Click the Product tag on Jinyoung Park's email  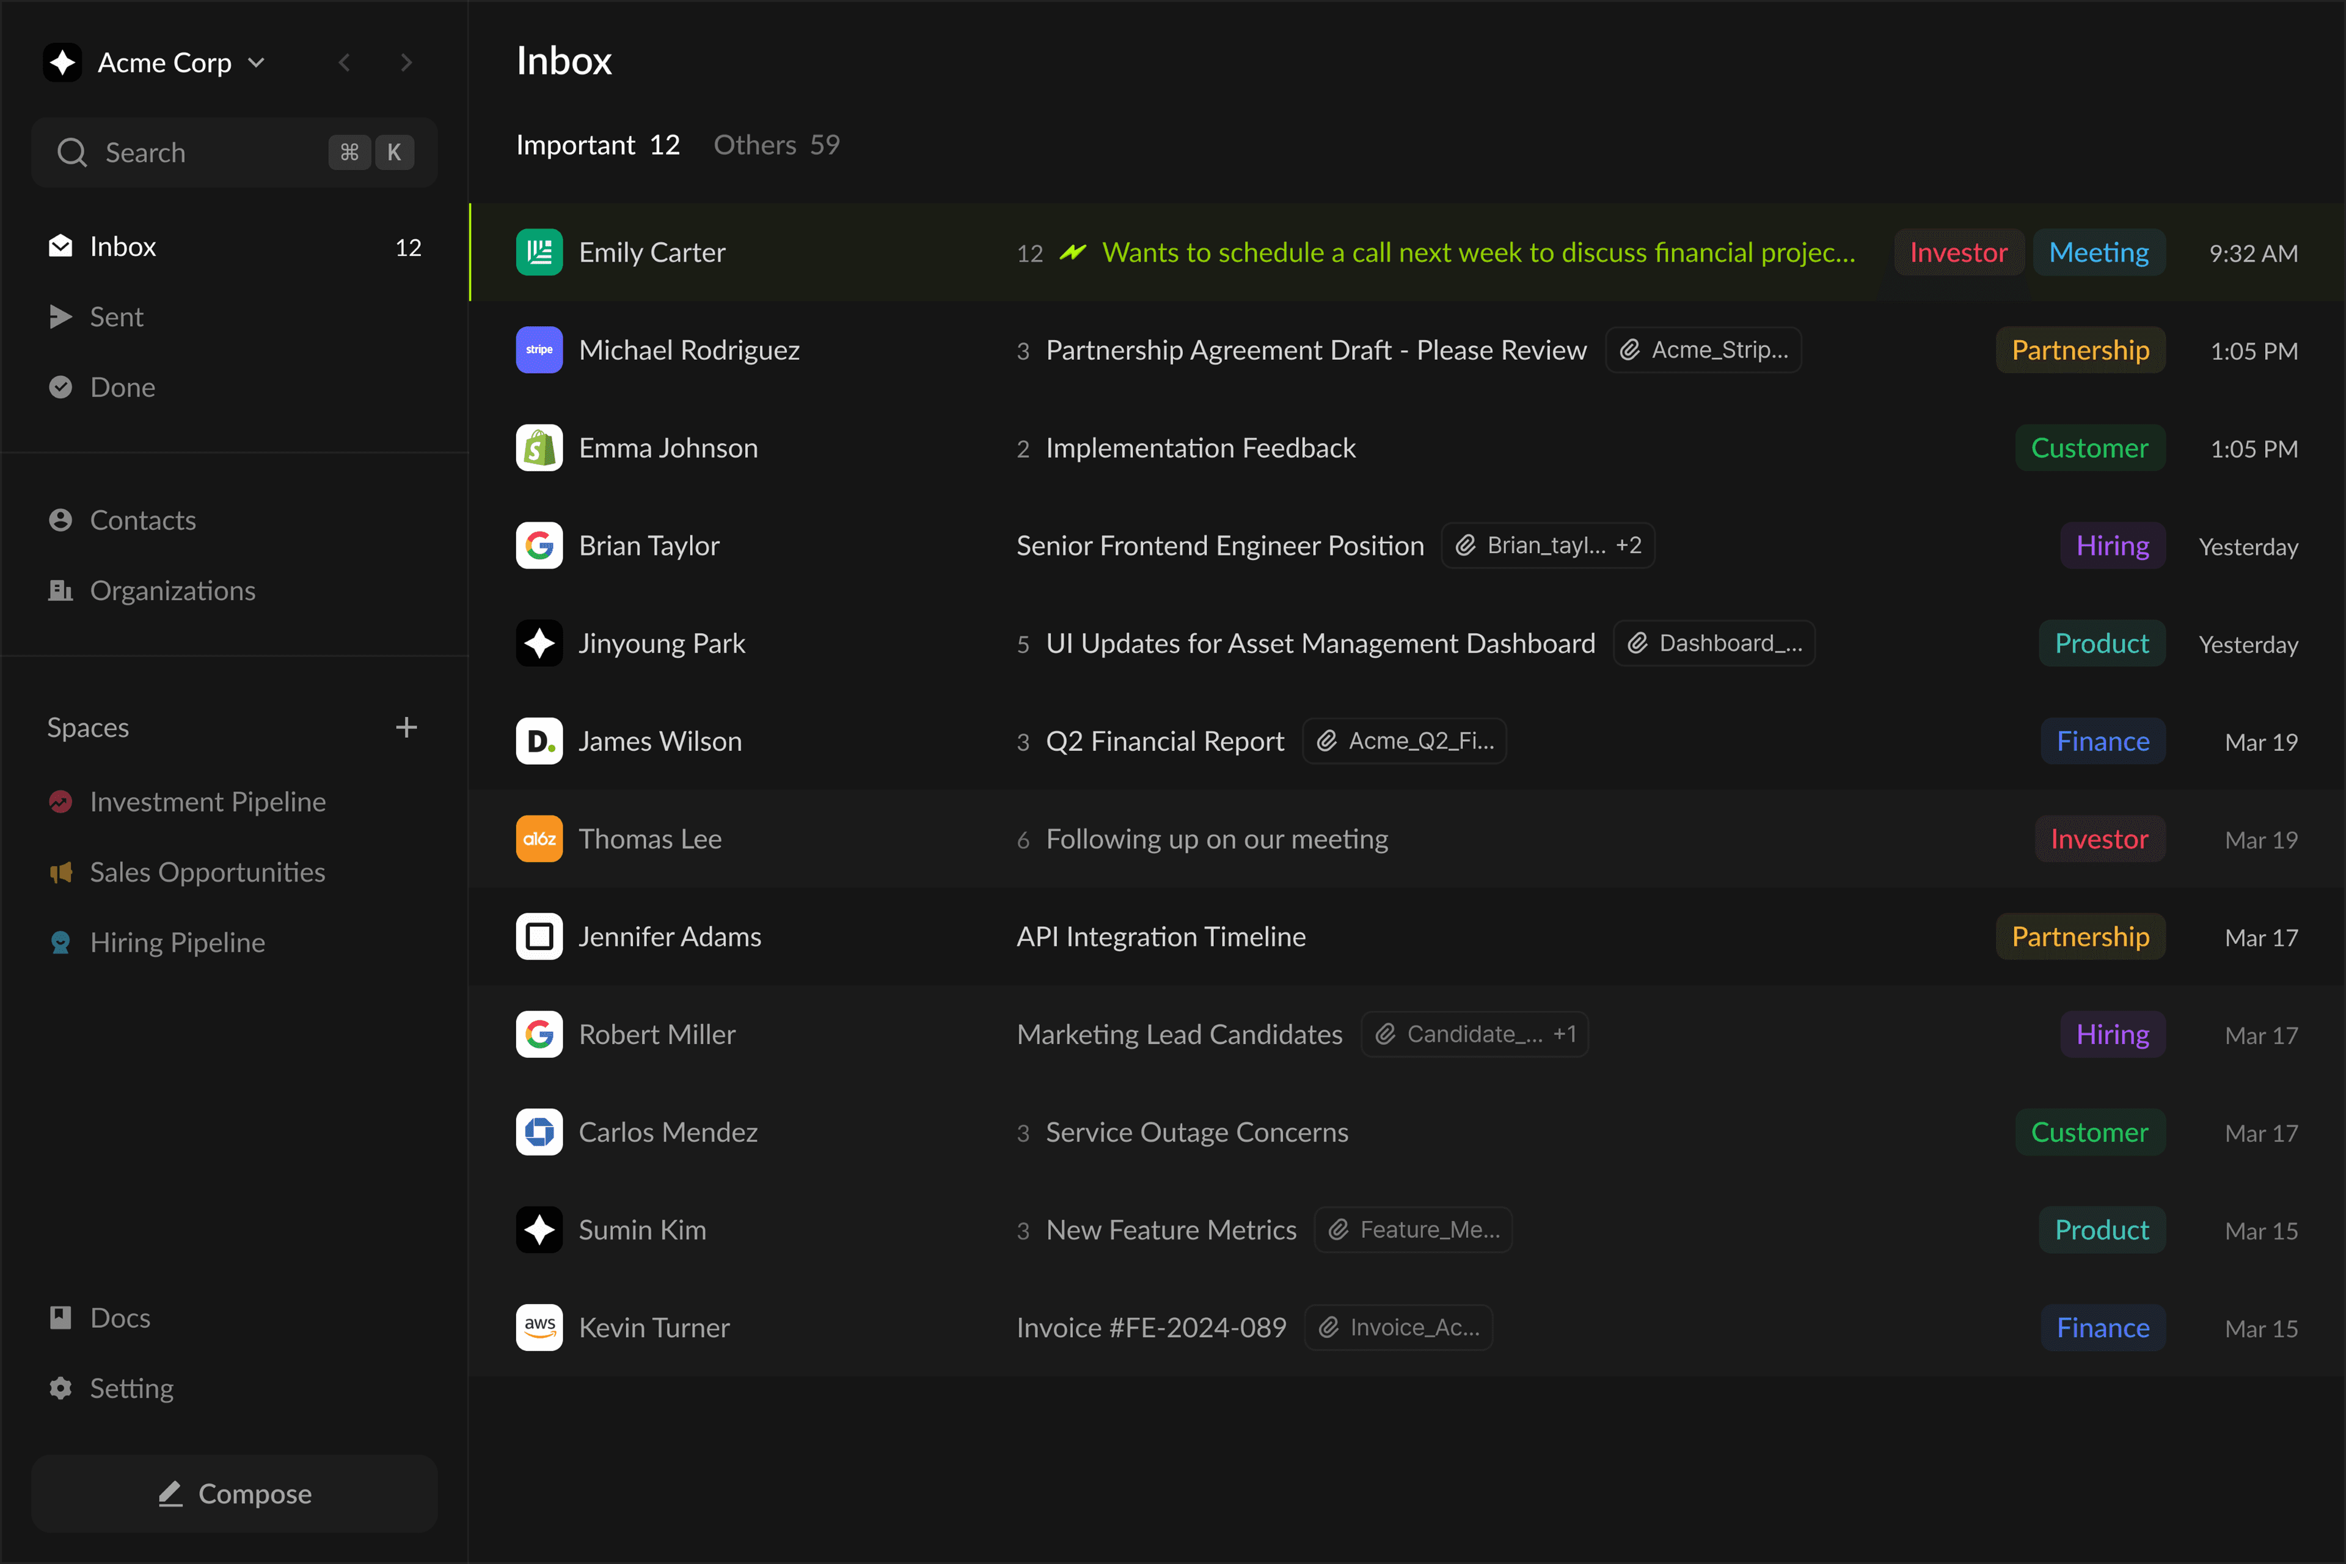click(x=2102, y=643)
